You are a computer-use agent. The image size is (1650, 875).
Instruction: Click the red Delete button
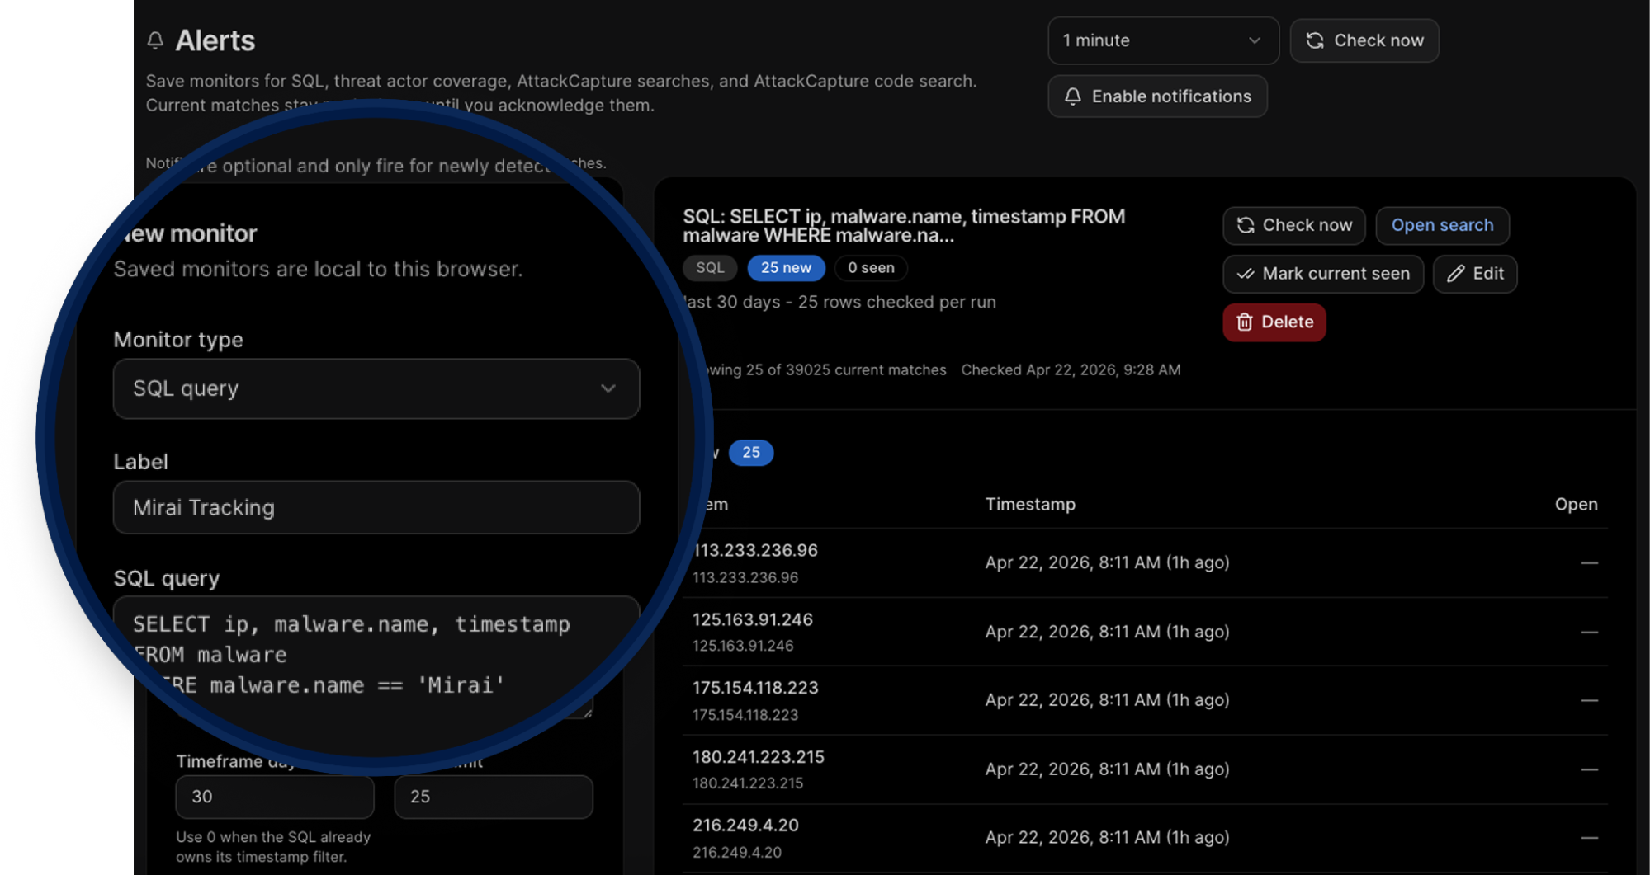point(1274,322)
